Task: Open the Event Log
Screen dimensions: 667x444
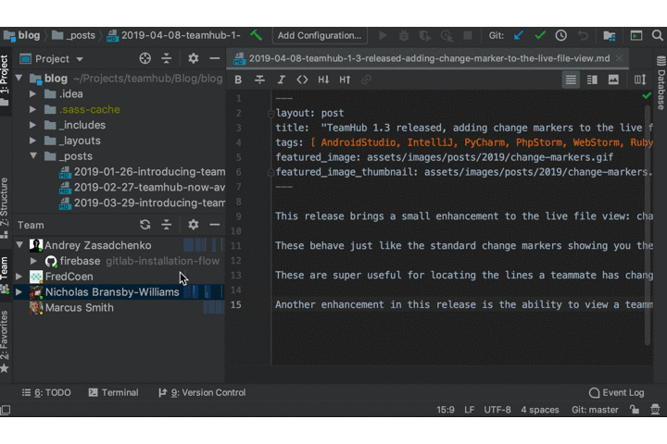Action: 616,392
